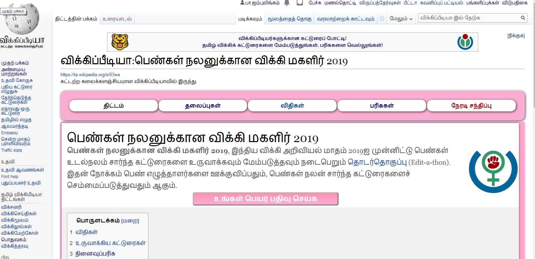Open Embassy sidebar link
Image resolution: width=535 pixels, height=259 pixels.
click(x=10, y=133)
